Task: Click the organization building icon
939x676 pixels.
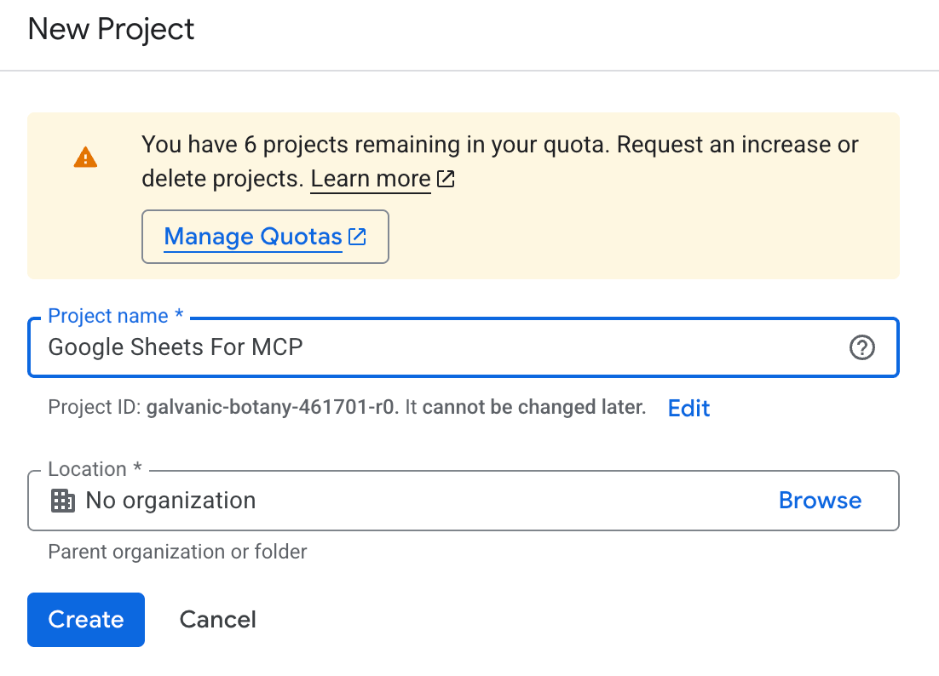Action: 63,501
